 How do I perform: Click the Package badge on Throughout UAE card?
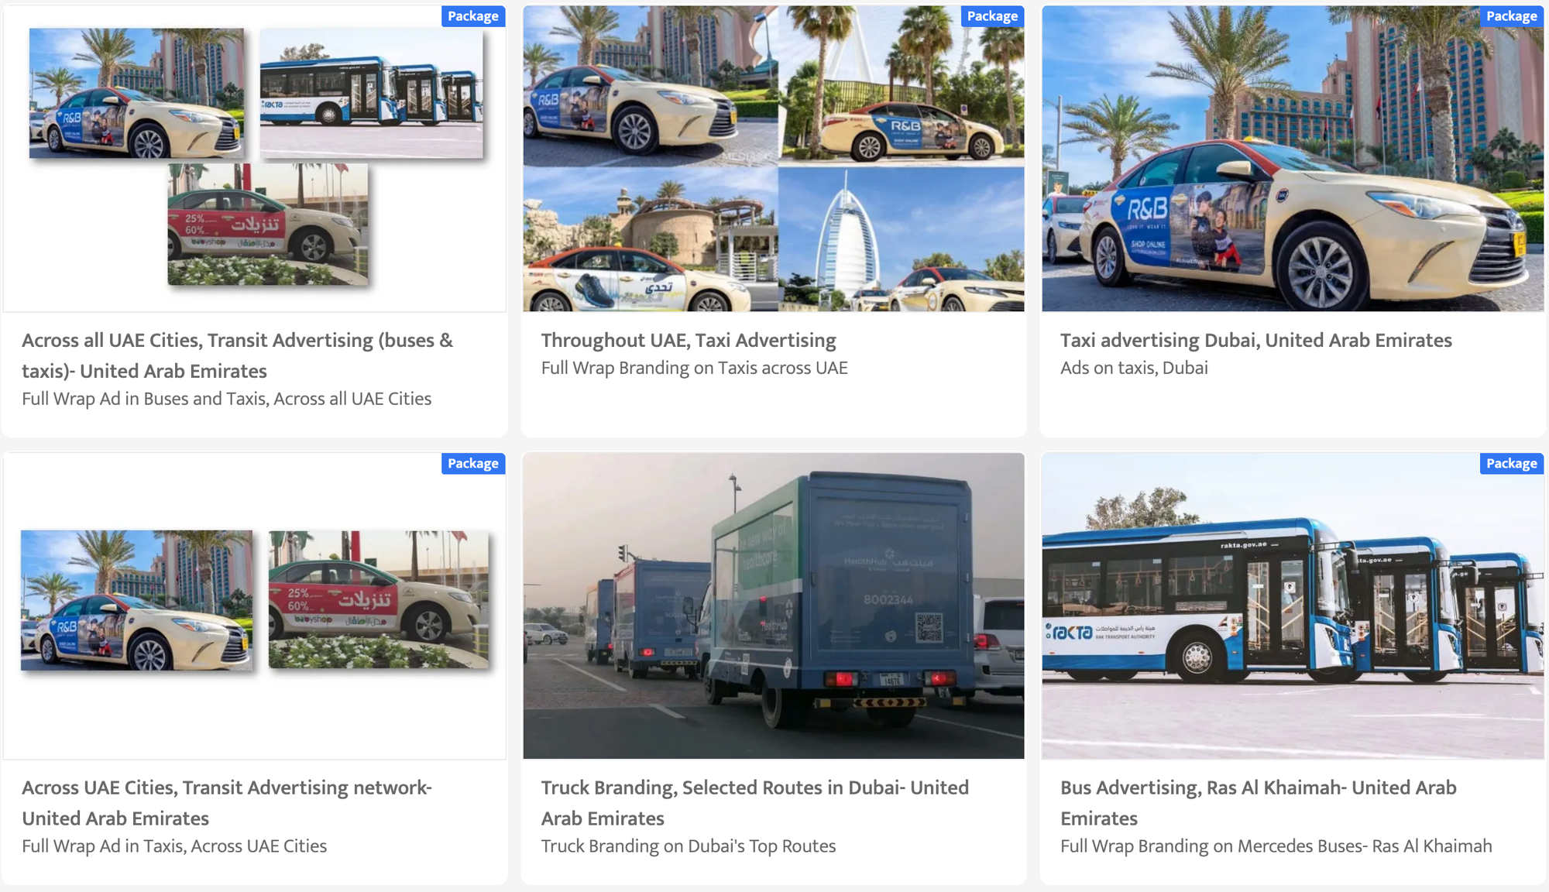[x=992, y=16]
